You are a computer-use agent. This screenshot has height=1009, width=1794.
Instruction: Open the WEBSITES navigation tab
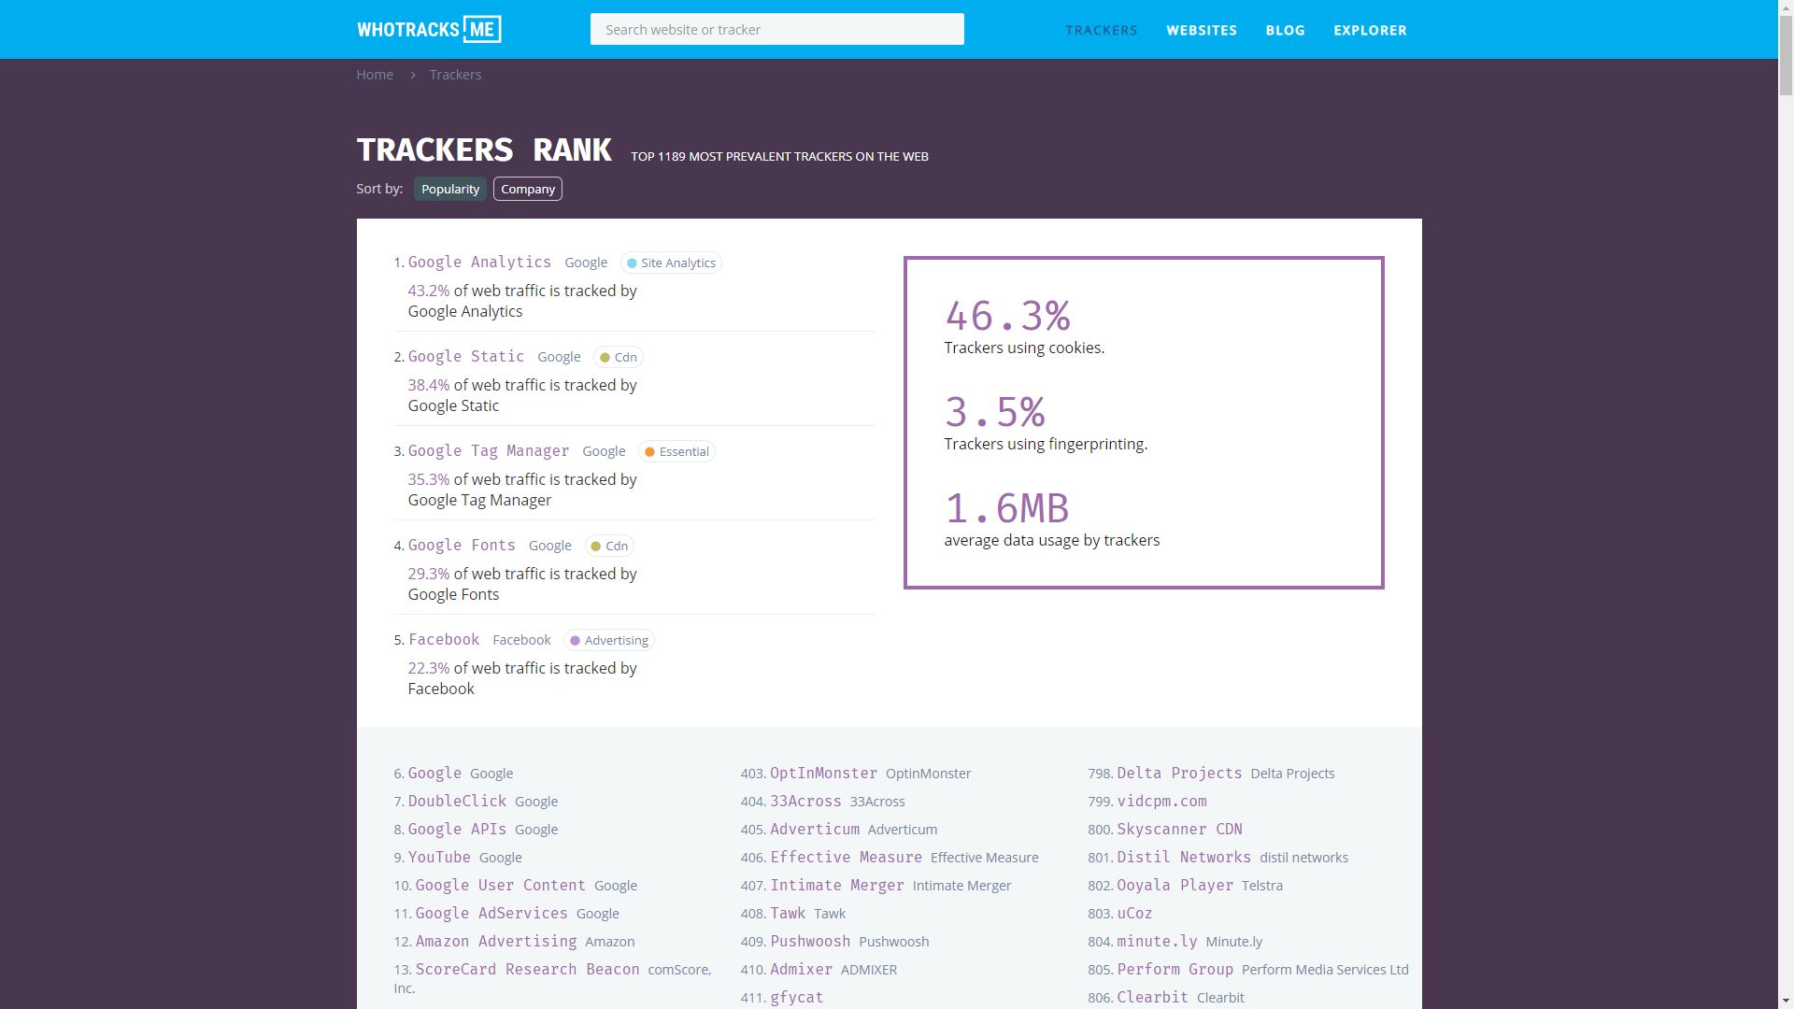[1201, 30]
